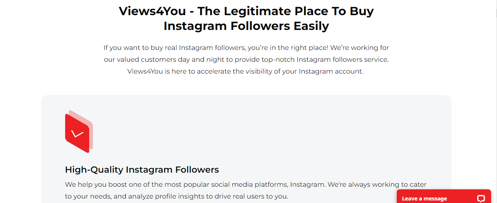
Task: Click the white check mark inside red icon
Action: coord(77,134)
